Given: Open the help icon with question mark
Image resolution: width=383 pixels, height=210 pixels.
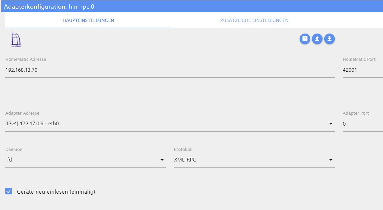Looking at the screenshot, I should point(305,39).
